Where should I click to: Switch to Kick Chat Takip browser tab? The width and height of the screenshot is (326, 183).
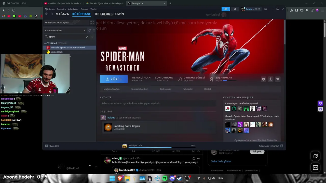pyautogui.click(x=20, y=3)
